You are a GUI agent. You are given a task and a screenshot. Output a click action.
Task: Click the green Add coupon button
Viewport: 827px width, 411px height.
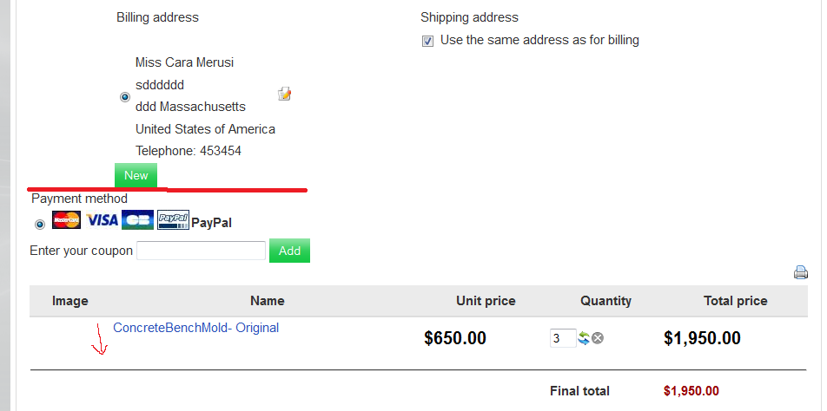click(x=289, y=251)
